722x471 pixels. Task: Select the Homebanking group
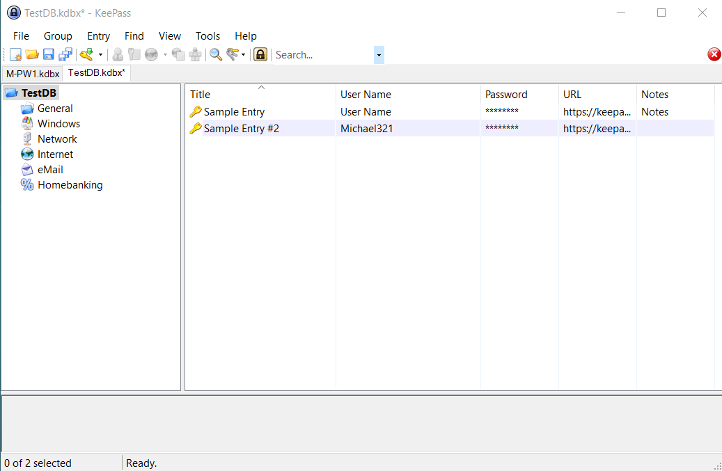[x=70, y=185]
